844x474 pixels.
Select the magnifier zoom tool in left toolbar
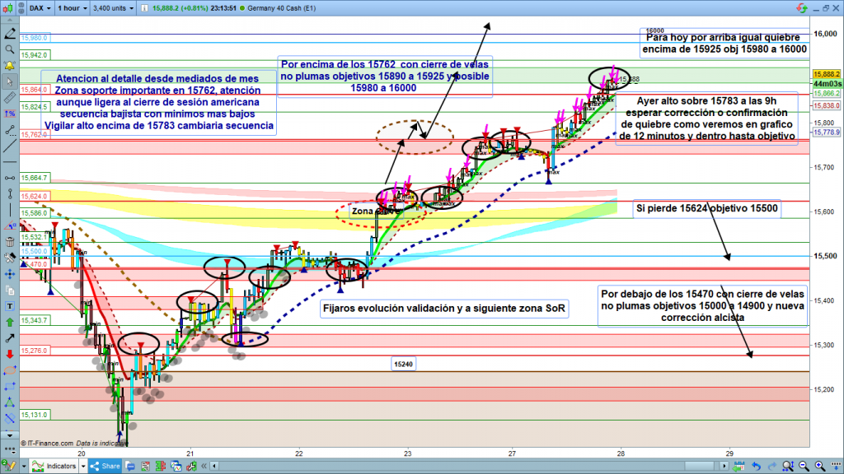pos(9,49)
